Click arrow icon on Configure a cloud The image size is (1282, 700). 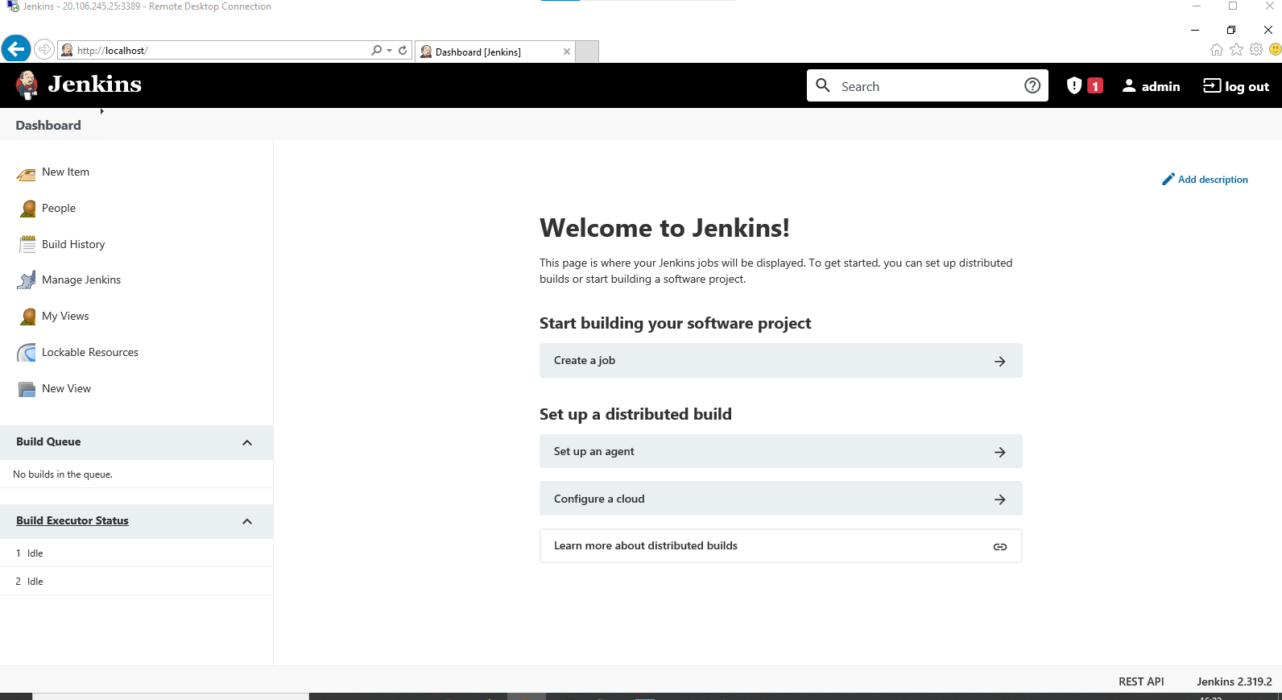(x=1000, y=499)
